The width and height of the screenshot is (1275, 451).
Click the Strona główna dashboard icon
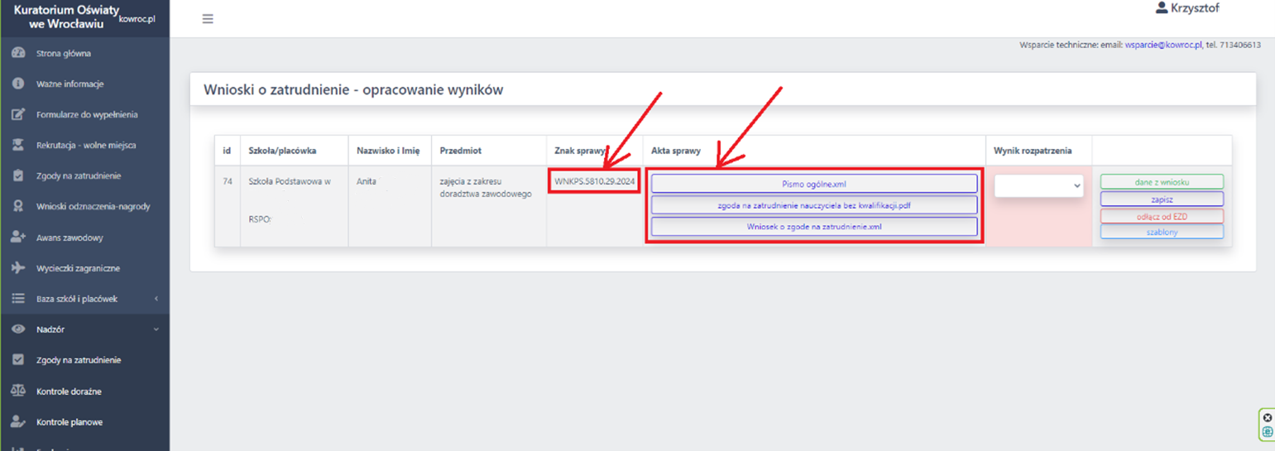(18, 53)
